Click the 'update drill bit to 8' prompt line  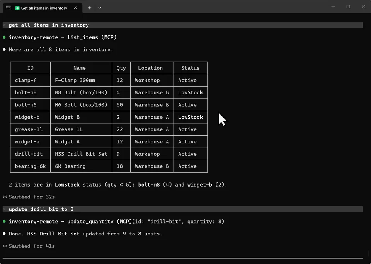click(183, 209)
